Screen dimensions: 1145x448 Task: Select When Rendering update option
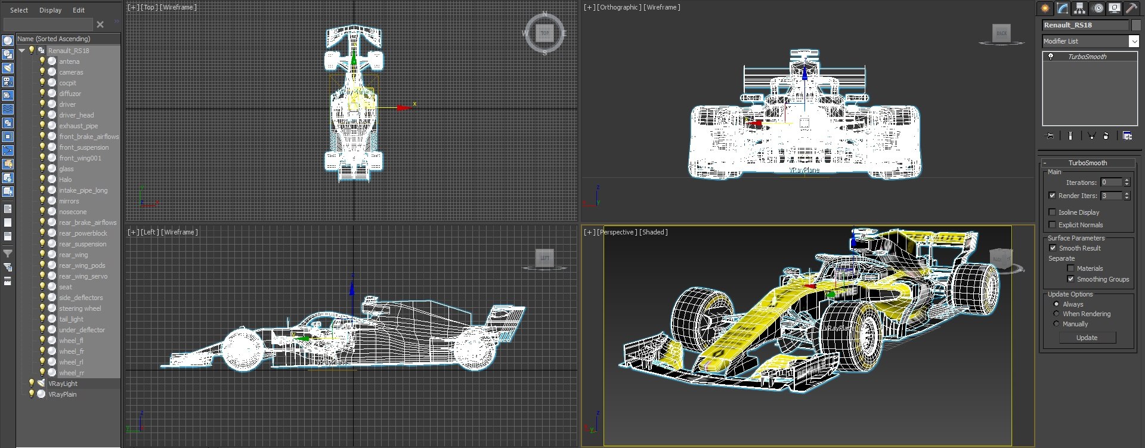coord(1056,313)
